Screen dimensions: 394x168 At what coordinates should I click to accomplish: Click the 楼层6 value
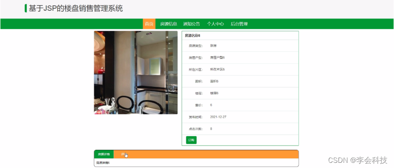[214, 93]
